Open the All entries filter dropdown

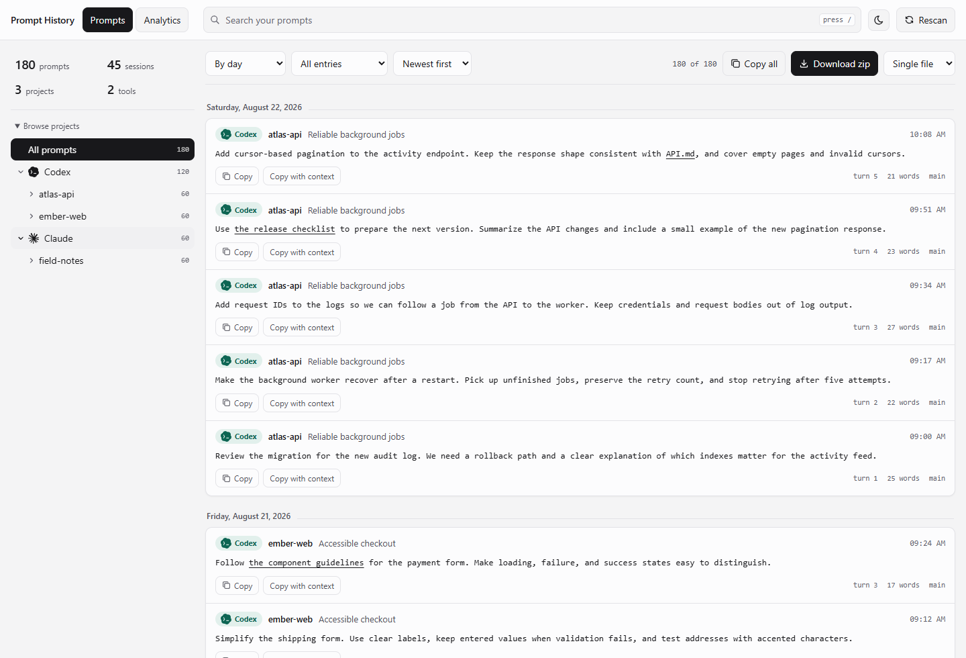pyautogui.click(x=339, y=64)
